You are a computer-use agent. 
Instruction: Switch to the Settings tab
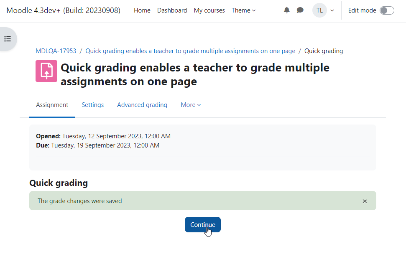coord(93,105)
